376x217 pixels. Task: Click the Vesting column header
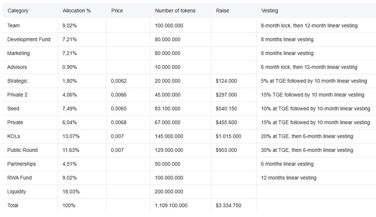coord(269,11)
